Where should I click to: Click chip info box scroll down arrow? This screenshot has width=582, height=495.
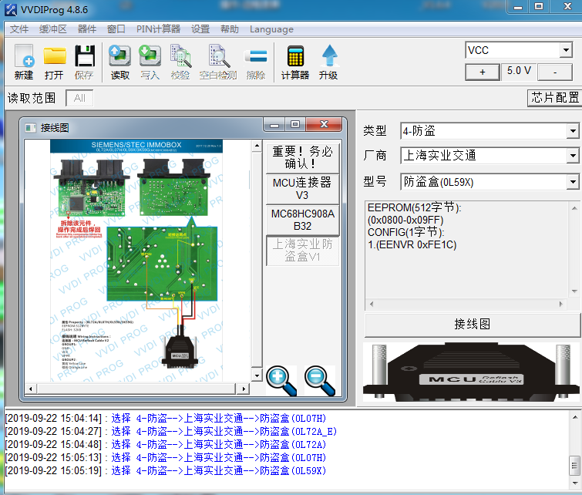(574, 291)
